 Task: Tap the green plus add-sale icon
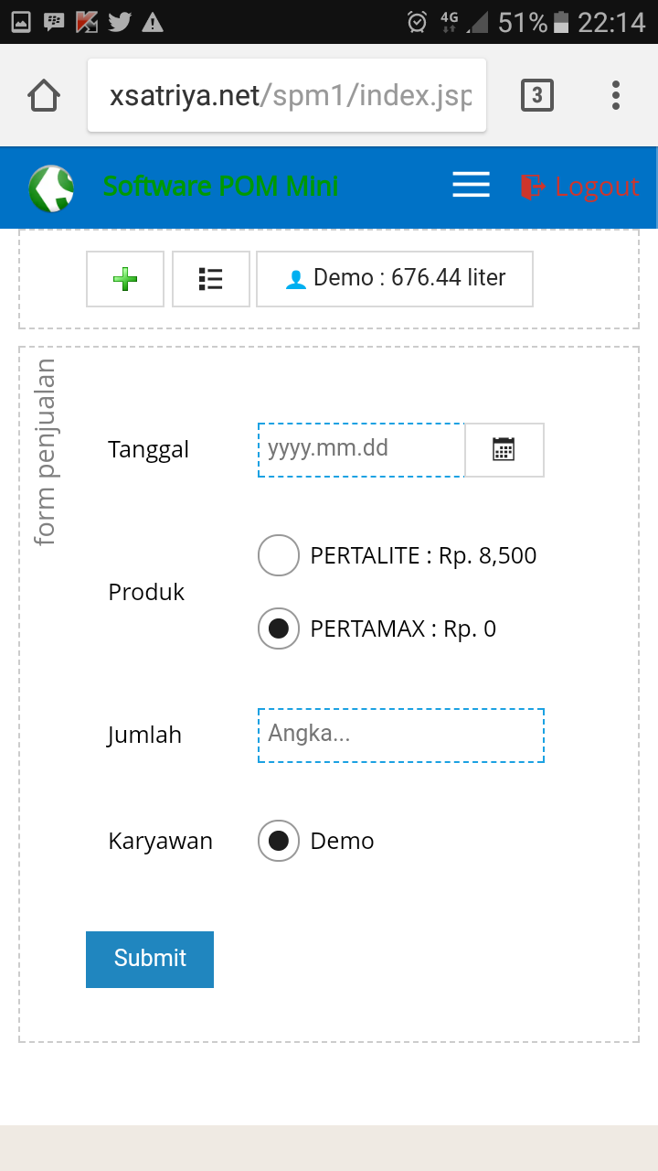pyautogui.click(x=125, y=279)
